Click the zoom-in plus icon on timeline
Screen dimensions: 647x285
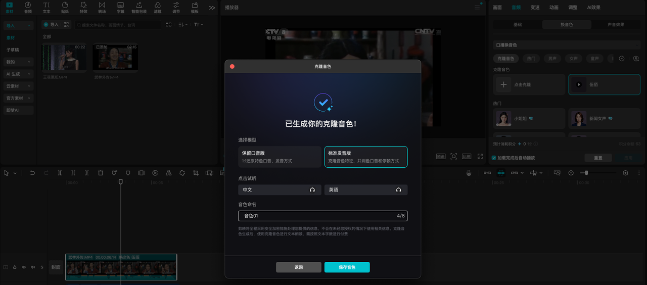click(625, 173)
